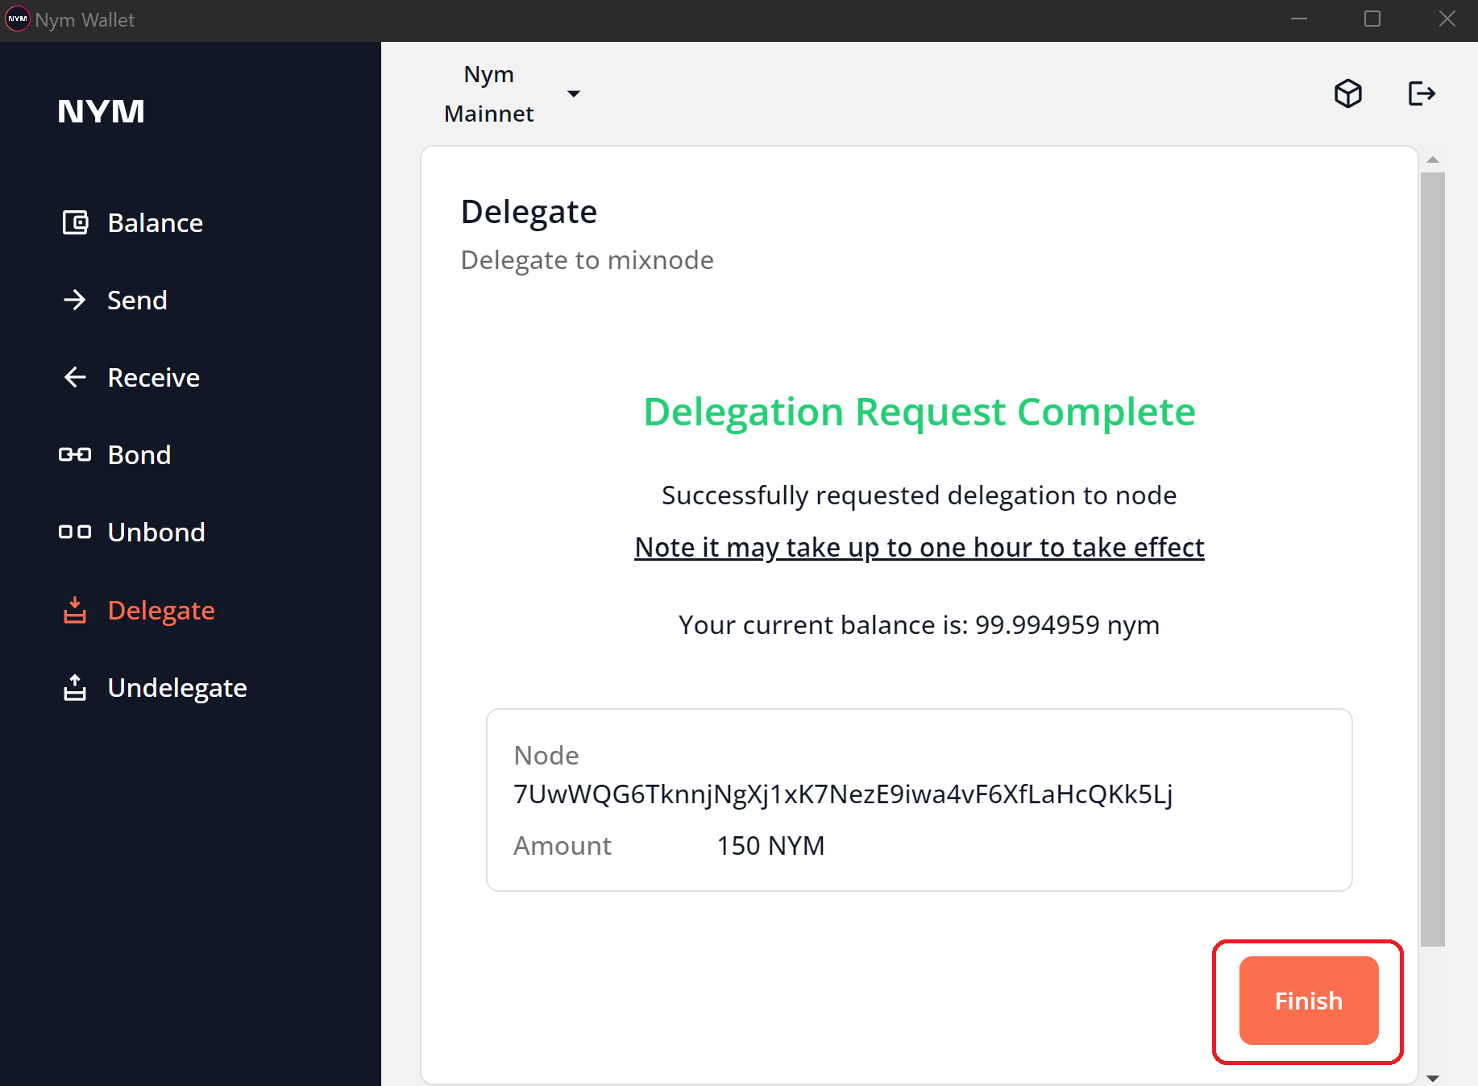Viewport: 1478px width, 1086px height.
Task: Open the Undelegate page
Action: 177,688
